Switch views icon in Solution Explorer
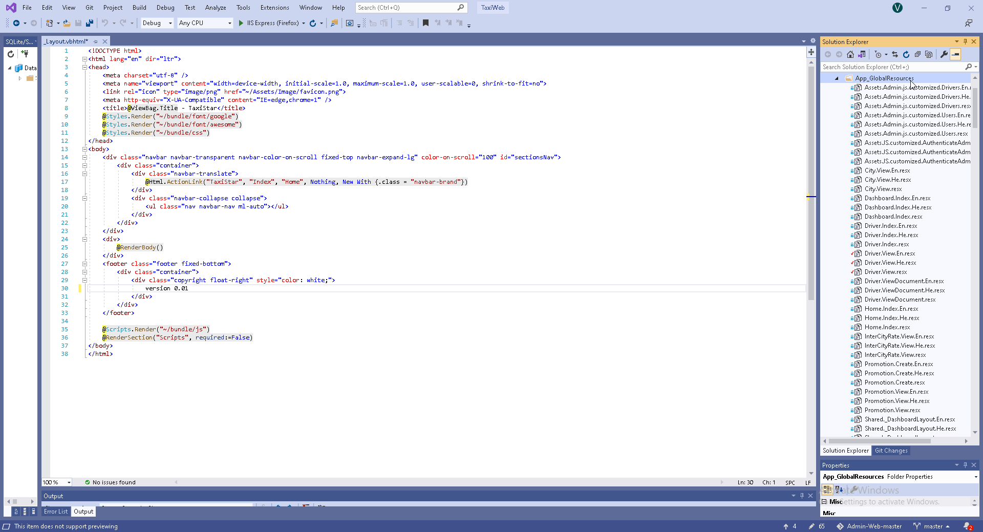The width and height of the screenshot is (983, 532). [862, 54]
